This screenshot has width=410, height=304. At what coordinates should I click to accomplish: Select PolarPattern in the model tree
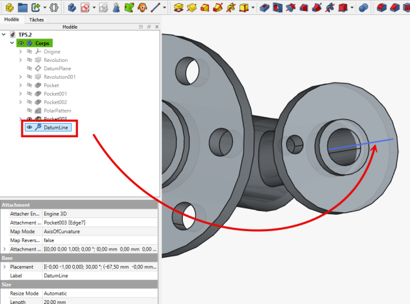[x=58, y=111]
